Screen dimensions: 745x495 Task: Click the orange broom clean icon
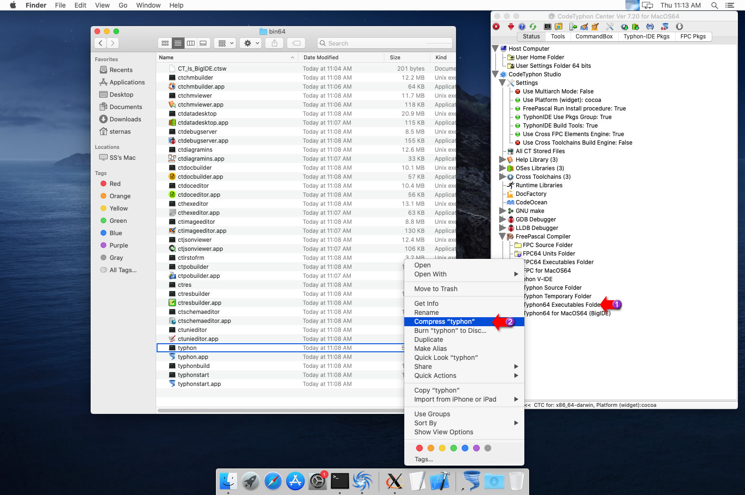[595, 27]
